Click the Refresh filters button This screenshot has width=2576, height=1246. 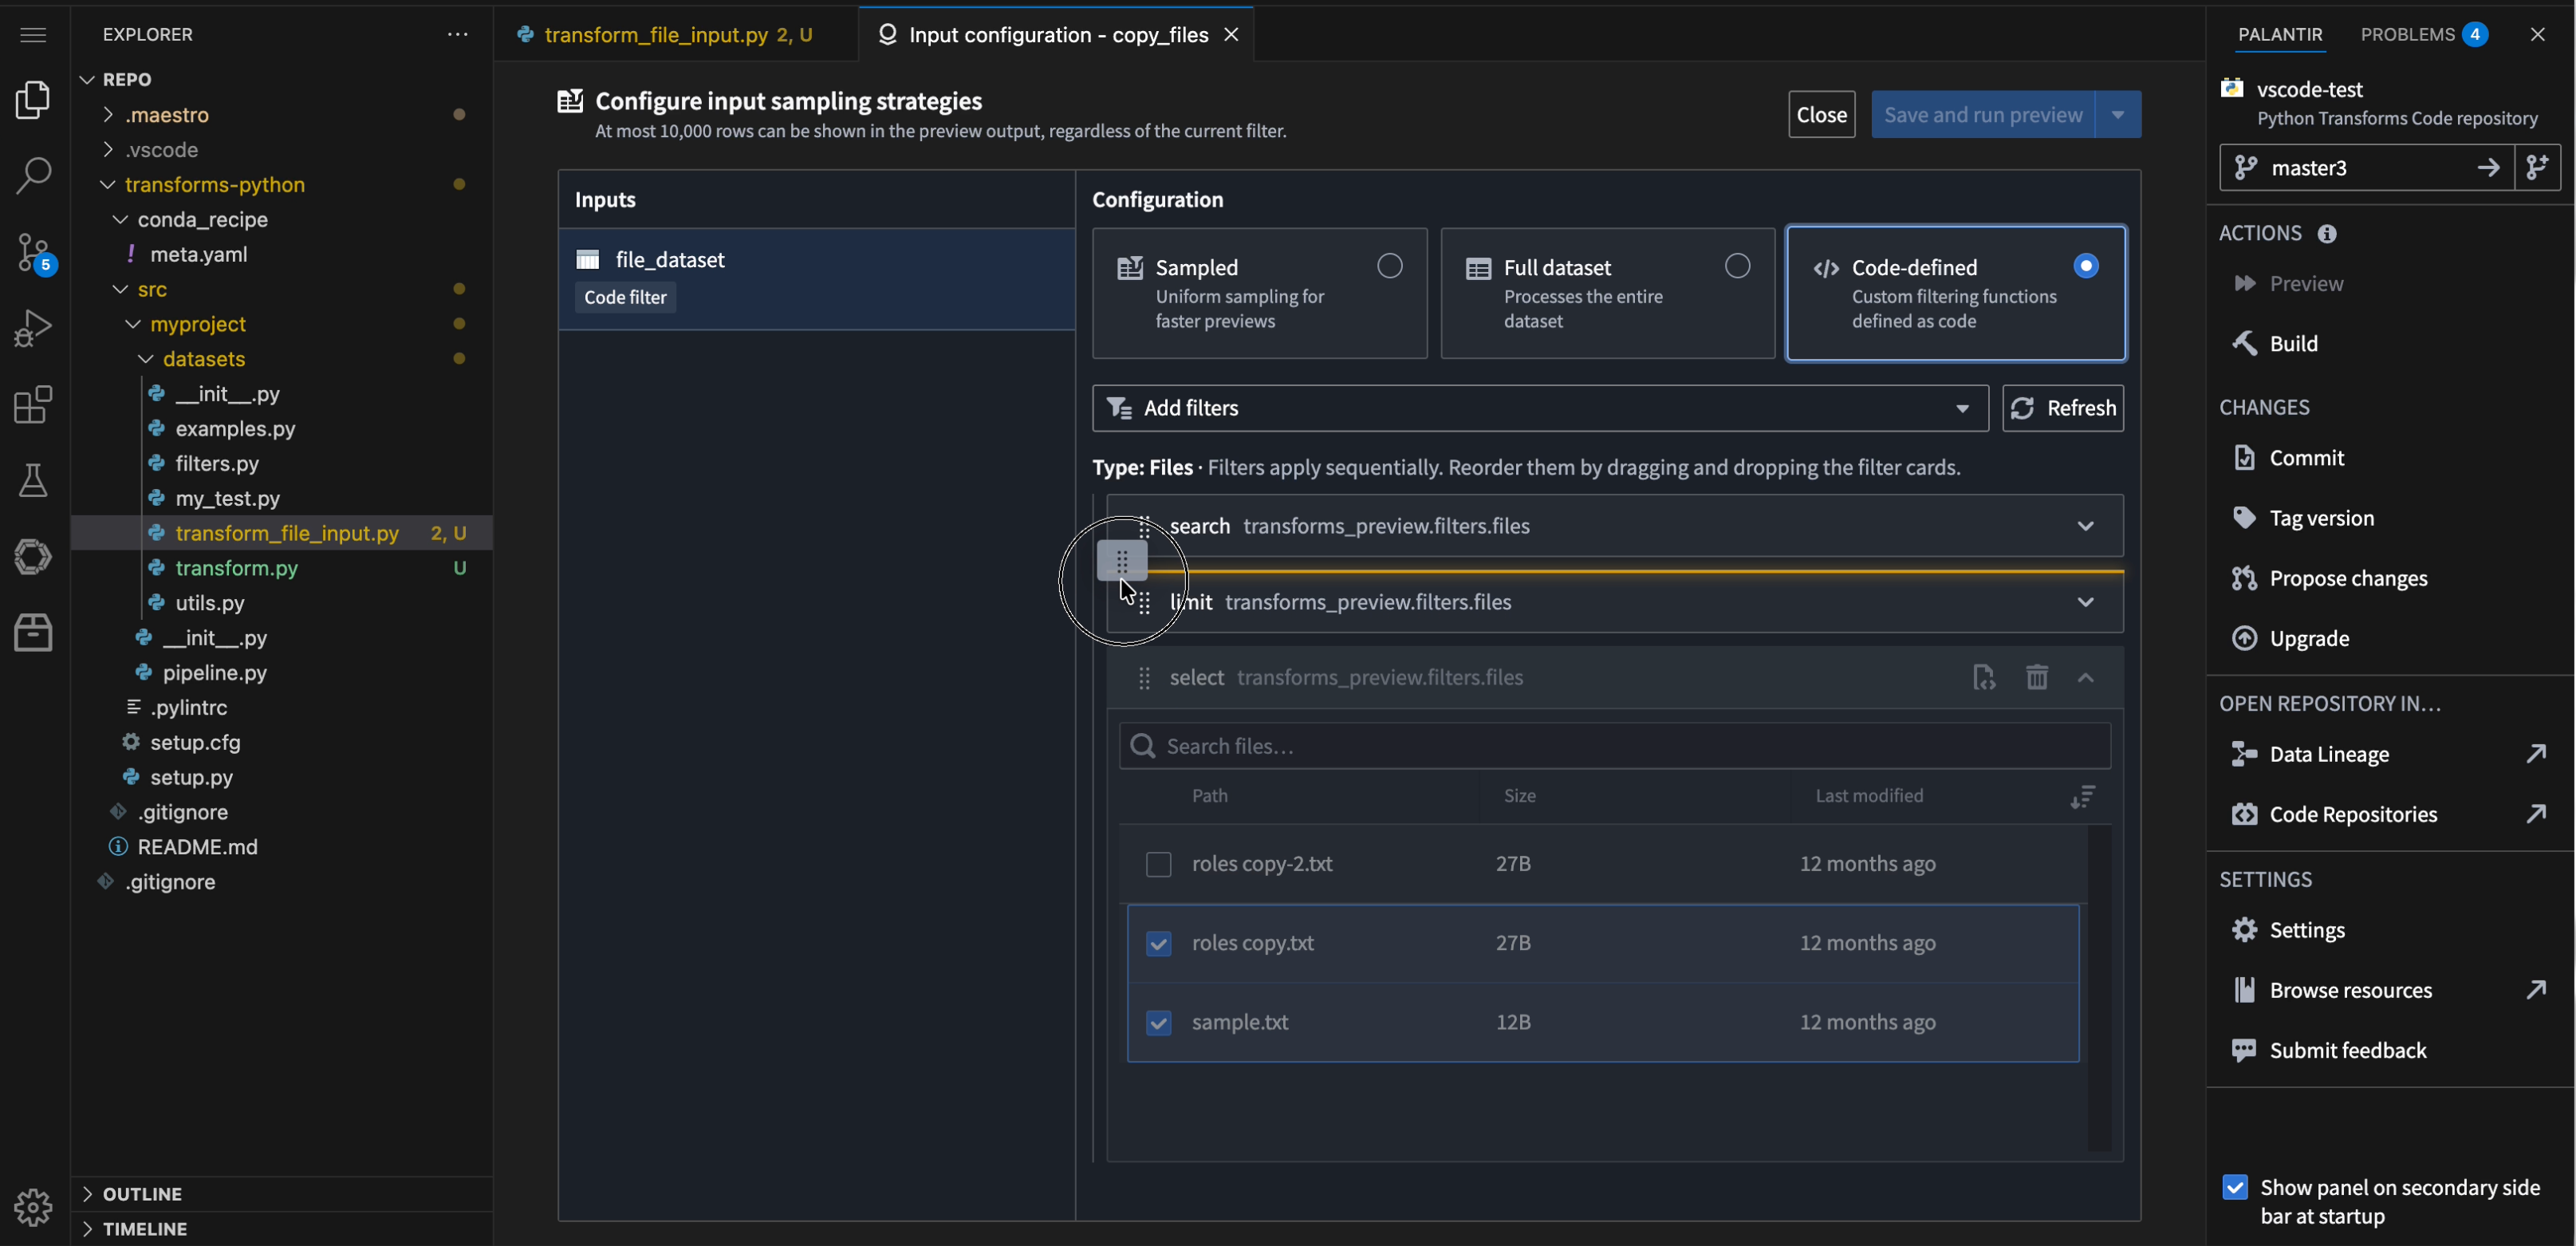(x=2063, y=408)
